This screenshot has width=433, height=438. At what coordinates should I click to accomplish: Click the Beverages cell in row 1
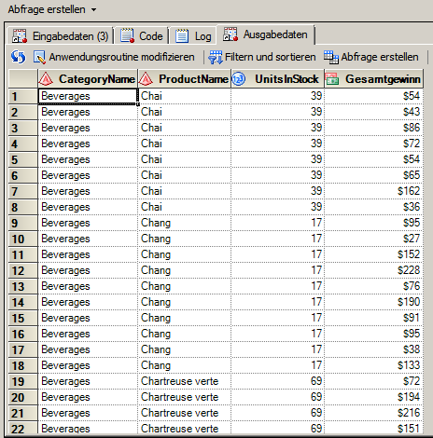tap(88, 96)
